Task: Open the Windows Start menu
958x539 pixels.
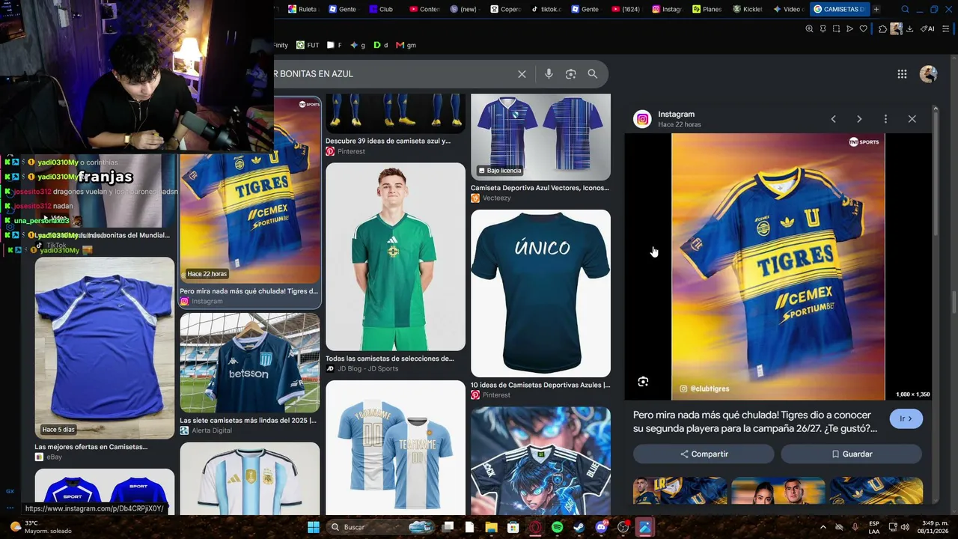Action: click(313, 527)
